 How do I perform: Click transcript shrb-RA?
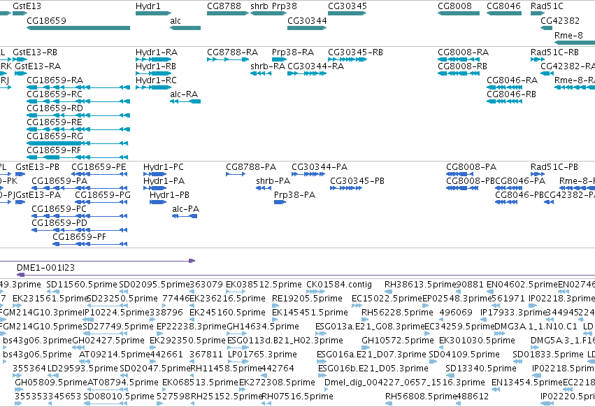point(268,66)
